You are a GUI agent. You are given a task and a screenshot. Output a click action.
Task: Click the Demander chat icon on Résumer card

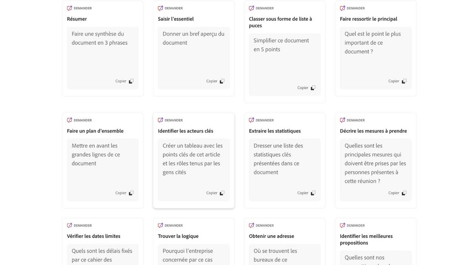pos(70,8)
